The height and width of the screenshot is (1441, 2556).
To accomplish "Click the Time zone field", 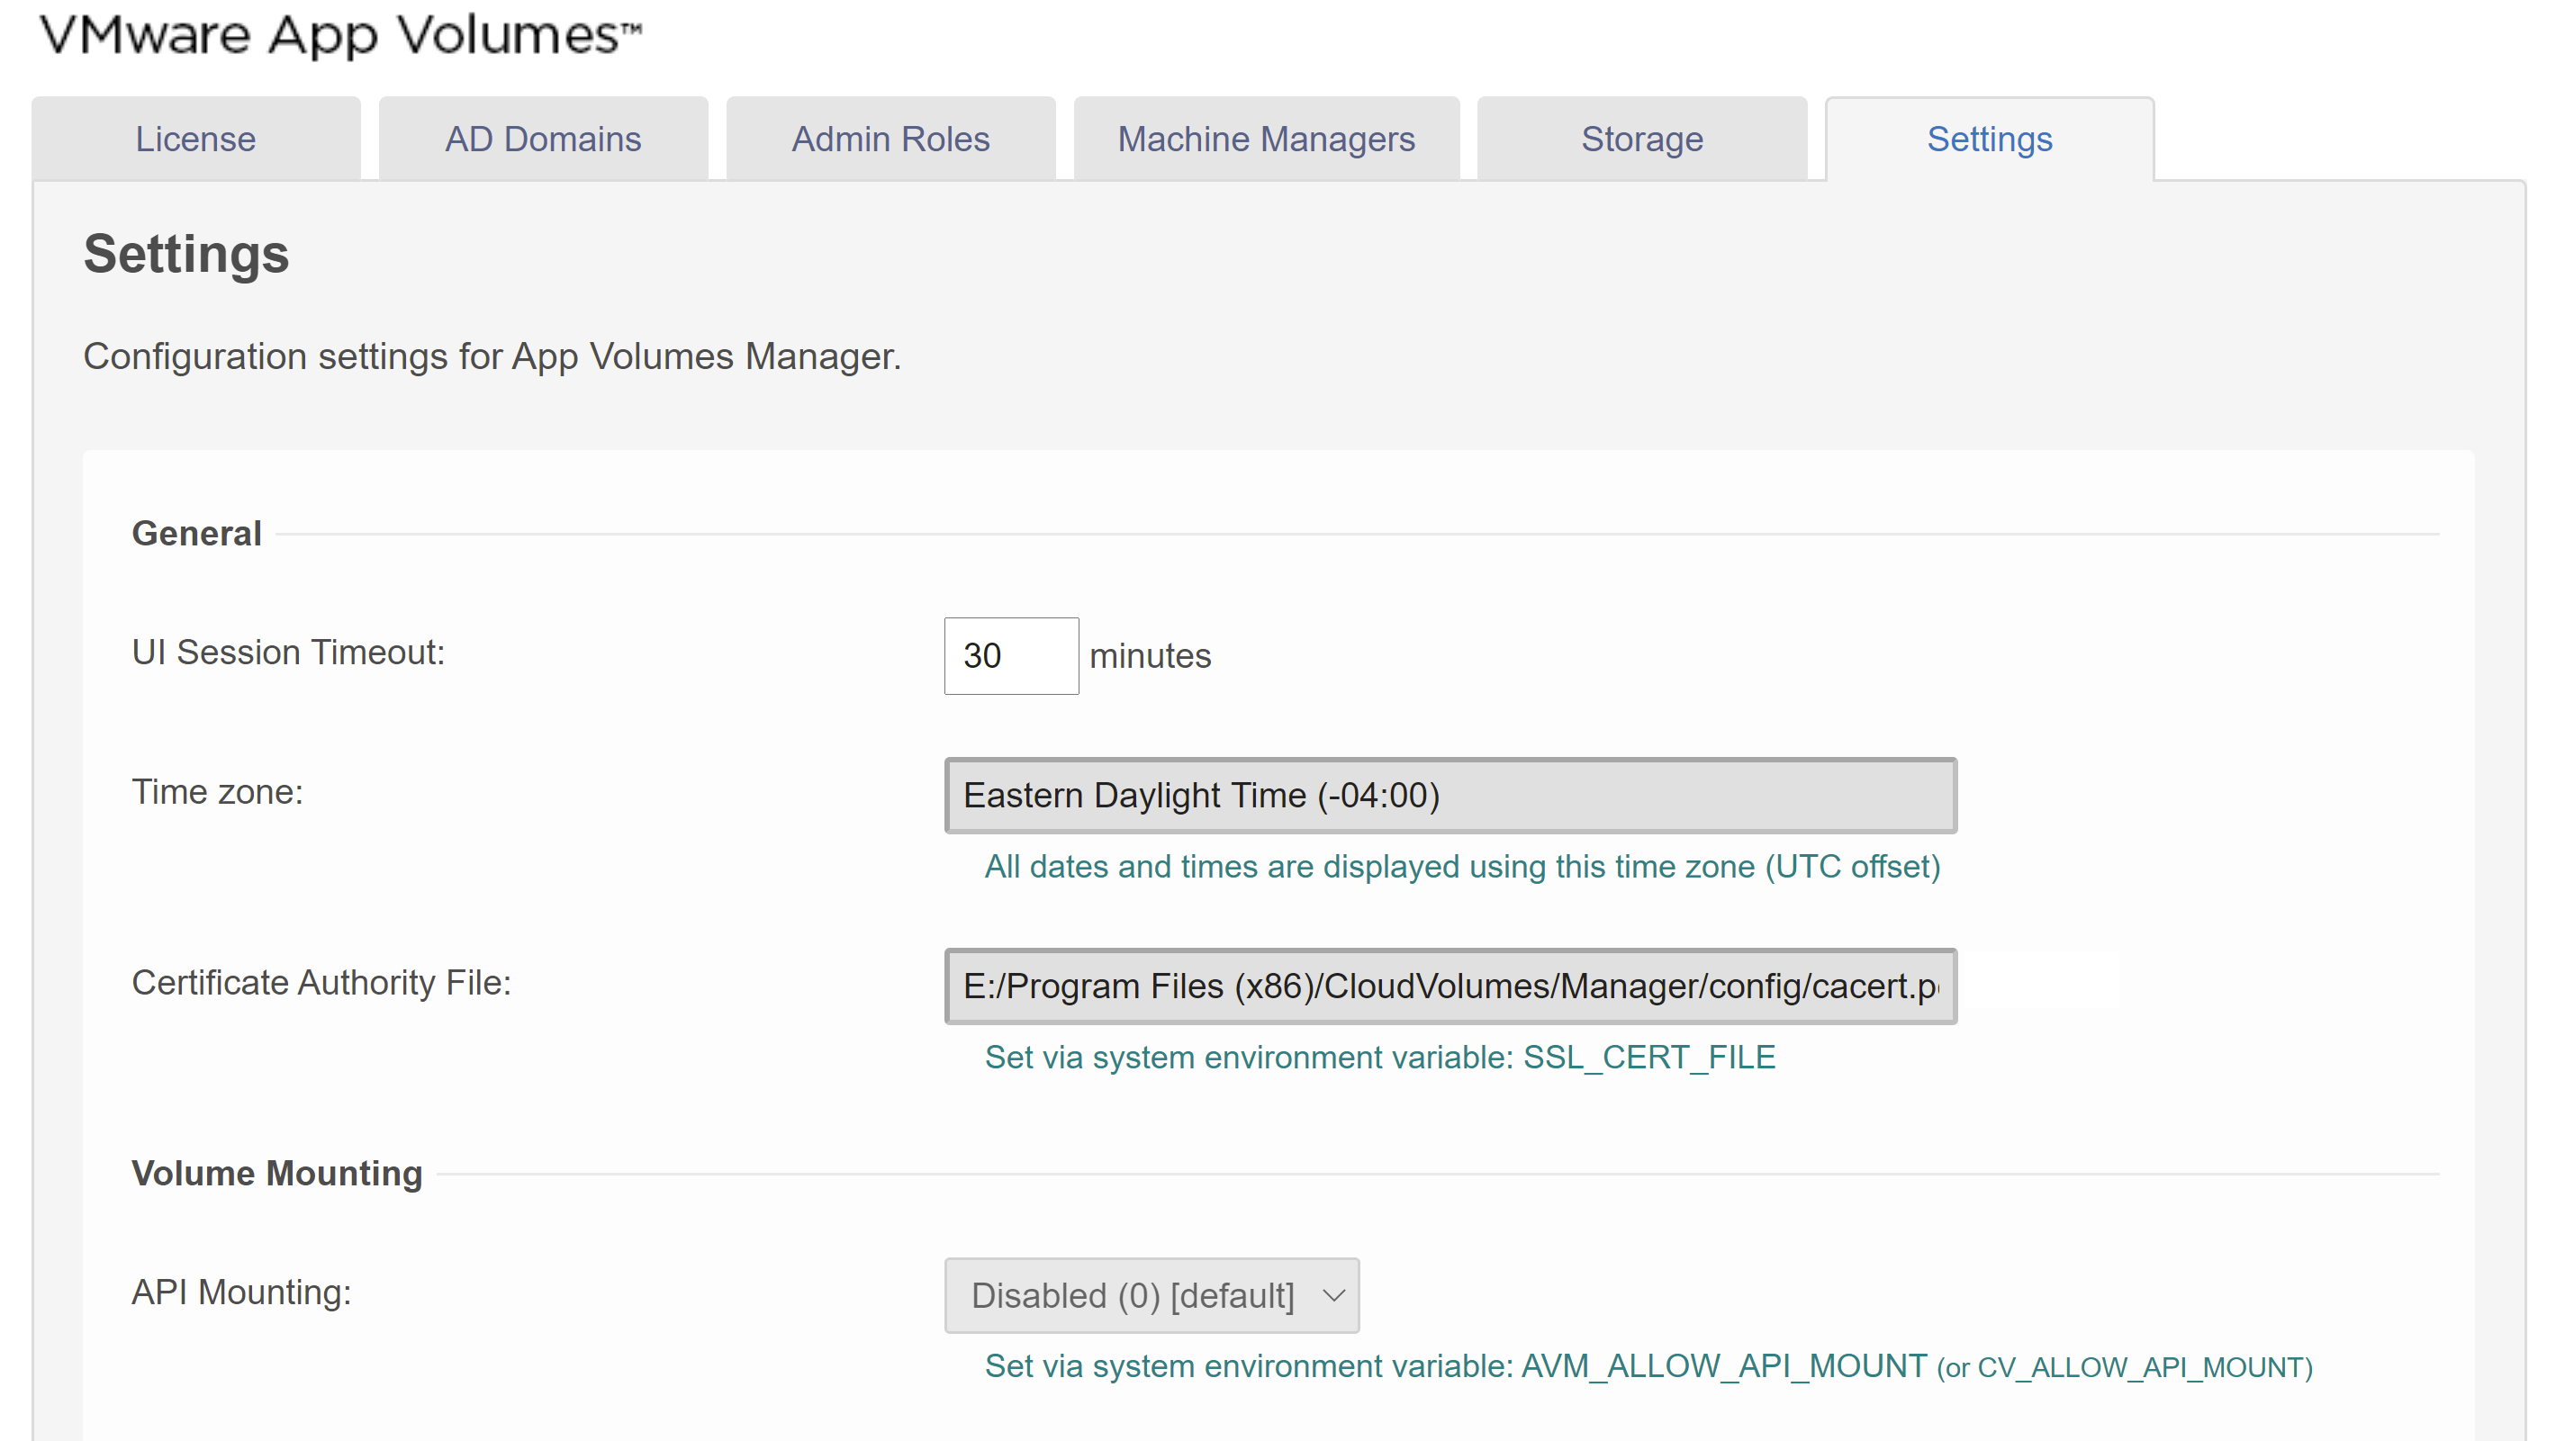I will tap(1450, 796).
